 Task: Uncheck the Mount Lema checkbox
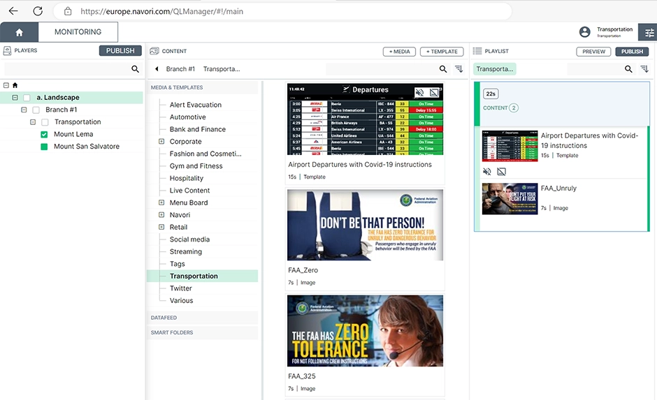click(44, 134)
